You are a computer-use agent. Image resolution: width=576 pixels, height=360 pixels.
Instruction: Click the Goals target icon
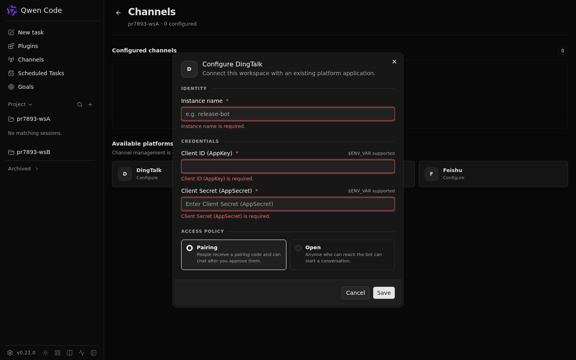11,87
